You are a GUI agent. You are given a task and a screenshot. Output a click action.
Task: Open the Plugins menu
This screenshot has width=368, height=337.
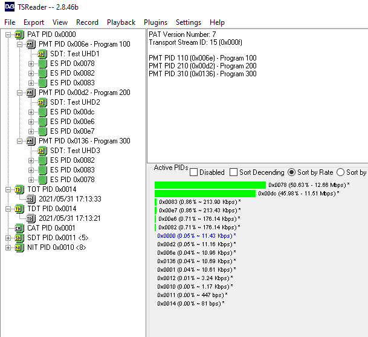(x=156, y=22)
